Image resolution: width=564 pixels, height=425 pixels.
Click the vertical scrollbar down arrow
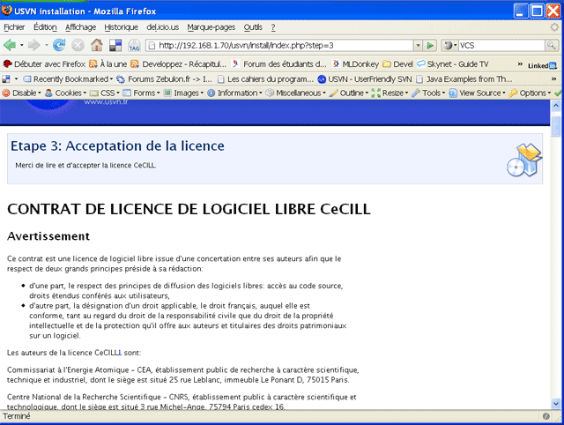pos(556,402)
